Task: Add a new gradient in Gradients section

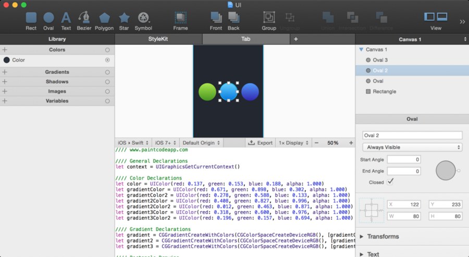Action: pyautogui.click(x=5, y=72)
